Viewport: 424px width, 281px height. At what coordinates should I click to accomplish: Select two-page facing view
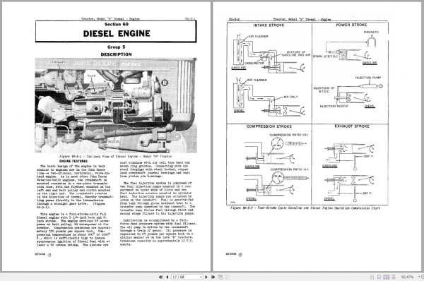[387, 277]
